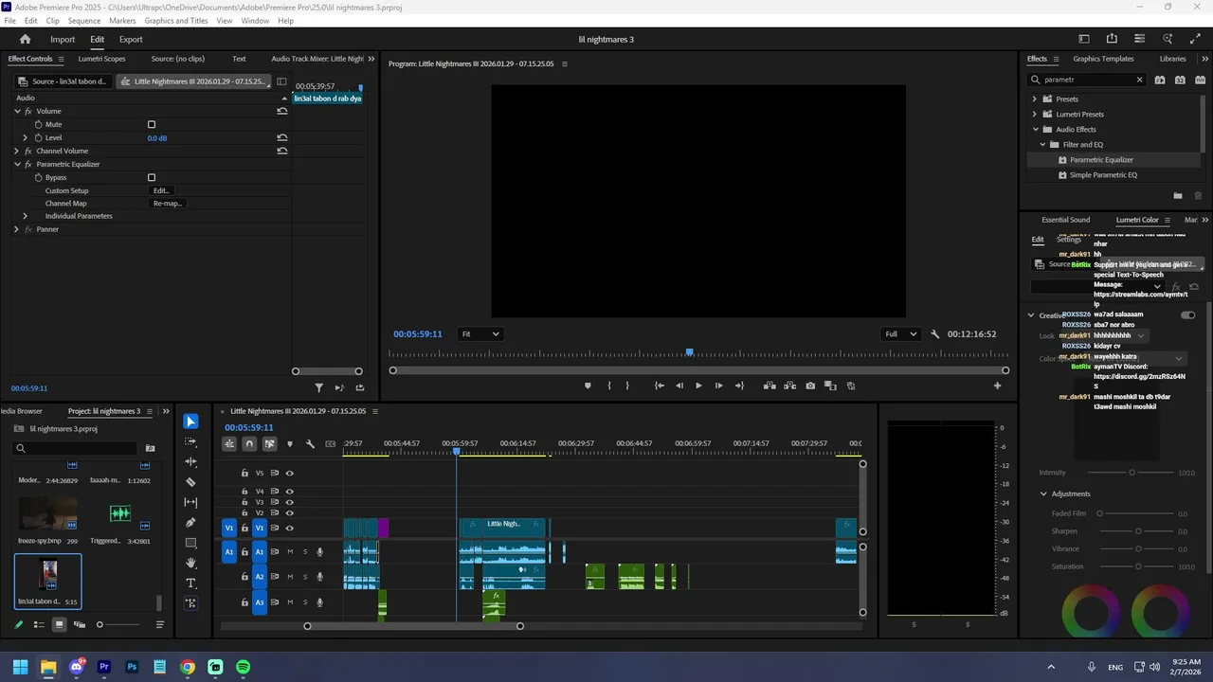Viewport: 1213px width, 682px height.
Task: Click the Comparison View icon in Program monitor
Action: (830, 386)
